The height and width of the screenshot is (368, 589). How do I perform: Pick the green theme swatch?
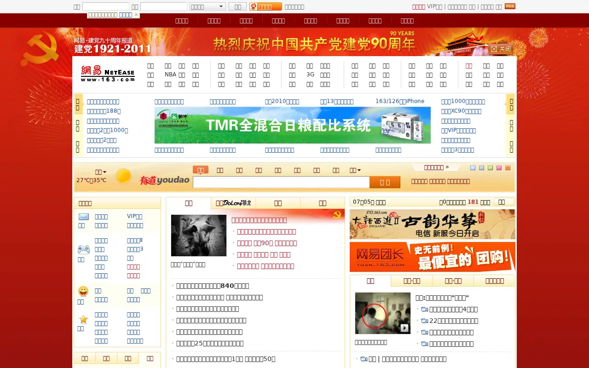(x=490, y=168)
